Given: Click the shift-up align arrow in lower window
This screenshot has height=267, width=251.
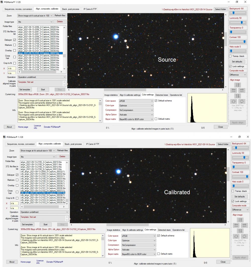Looking at the screenshot, I should click(240, 220).
